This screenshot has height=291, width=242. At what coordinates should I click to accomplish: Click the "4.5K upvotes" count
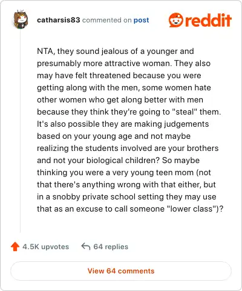click(46, 247)
